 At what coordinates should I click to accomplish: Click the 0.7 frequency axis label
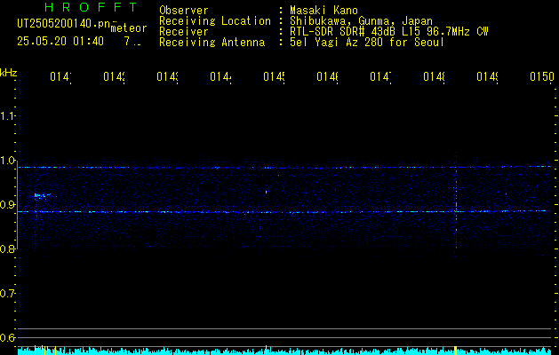(x=7, y=294)
